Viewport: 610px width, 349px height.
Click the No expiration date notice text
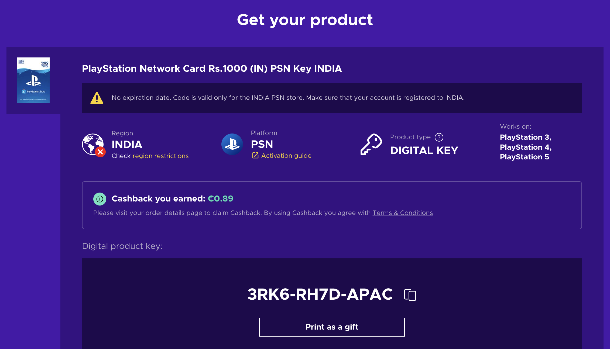[x=288, y=98]
